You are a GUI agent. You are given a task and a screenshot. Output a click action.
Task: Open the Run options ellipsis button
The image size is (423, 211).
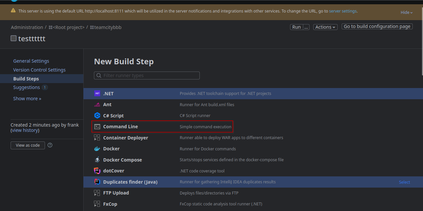tap(306, 27)
